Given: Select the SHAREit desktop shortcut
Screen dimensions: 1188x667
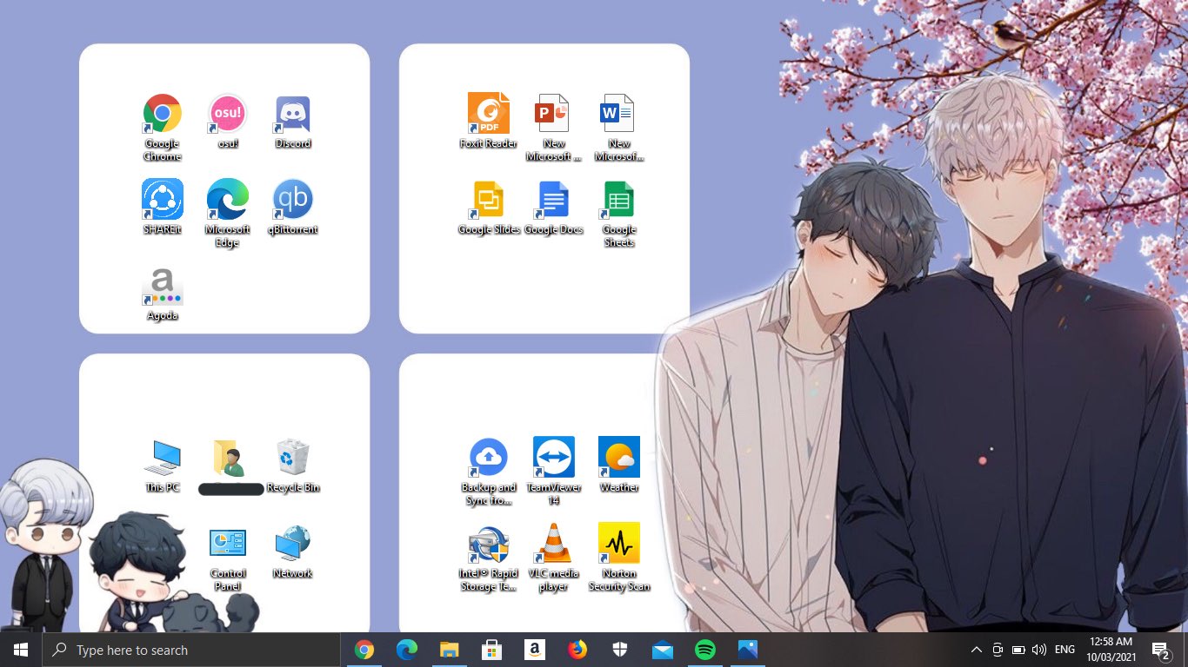Looking at the screenshot, I should 163,207.
